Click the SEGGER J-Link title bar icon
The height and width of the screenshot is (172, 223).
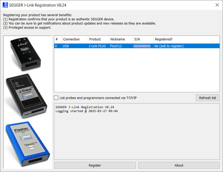click(x=5, y=5)
